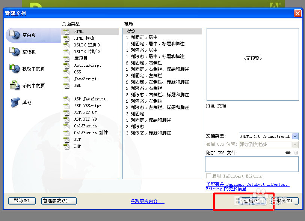The image size is (305, 221).
Task: Click the HTML page type file icon
Action: pos(66,31)
